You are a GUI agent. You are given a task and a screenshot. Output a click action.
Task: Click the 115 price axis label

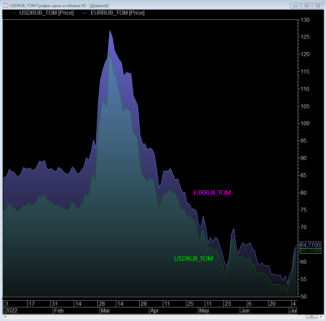point(305,72)
